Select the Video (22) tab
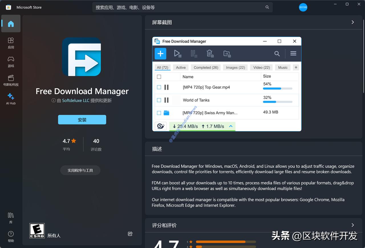This screenshot has width=365, height=248. [x=261, y=67]
